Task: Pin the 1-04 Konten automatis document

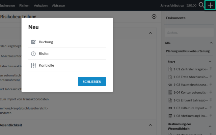Action: coord(211,92)
